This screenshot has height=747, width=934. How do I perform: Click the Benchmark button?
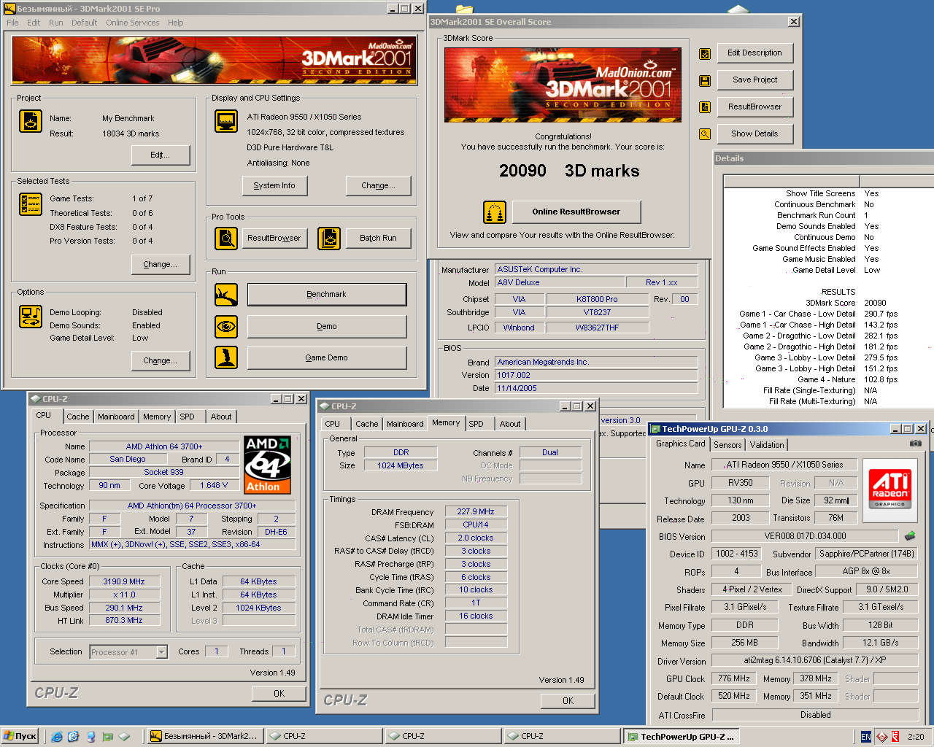(x=327, y=295)
